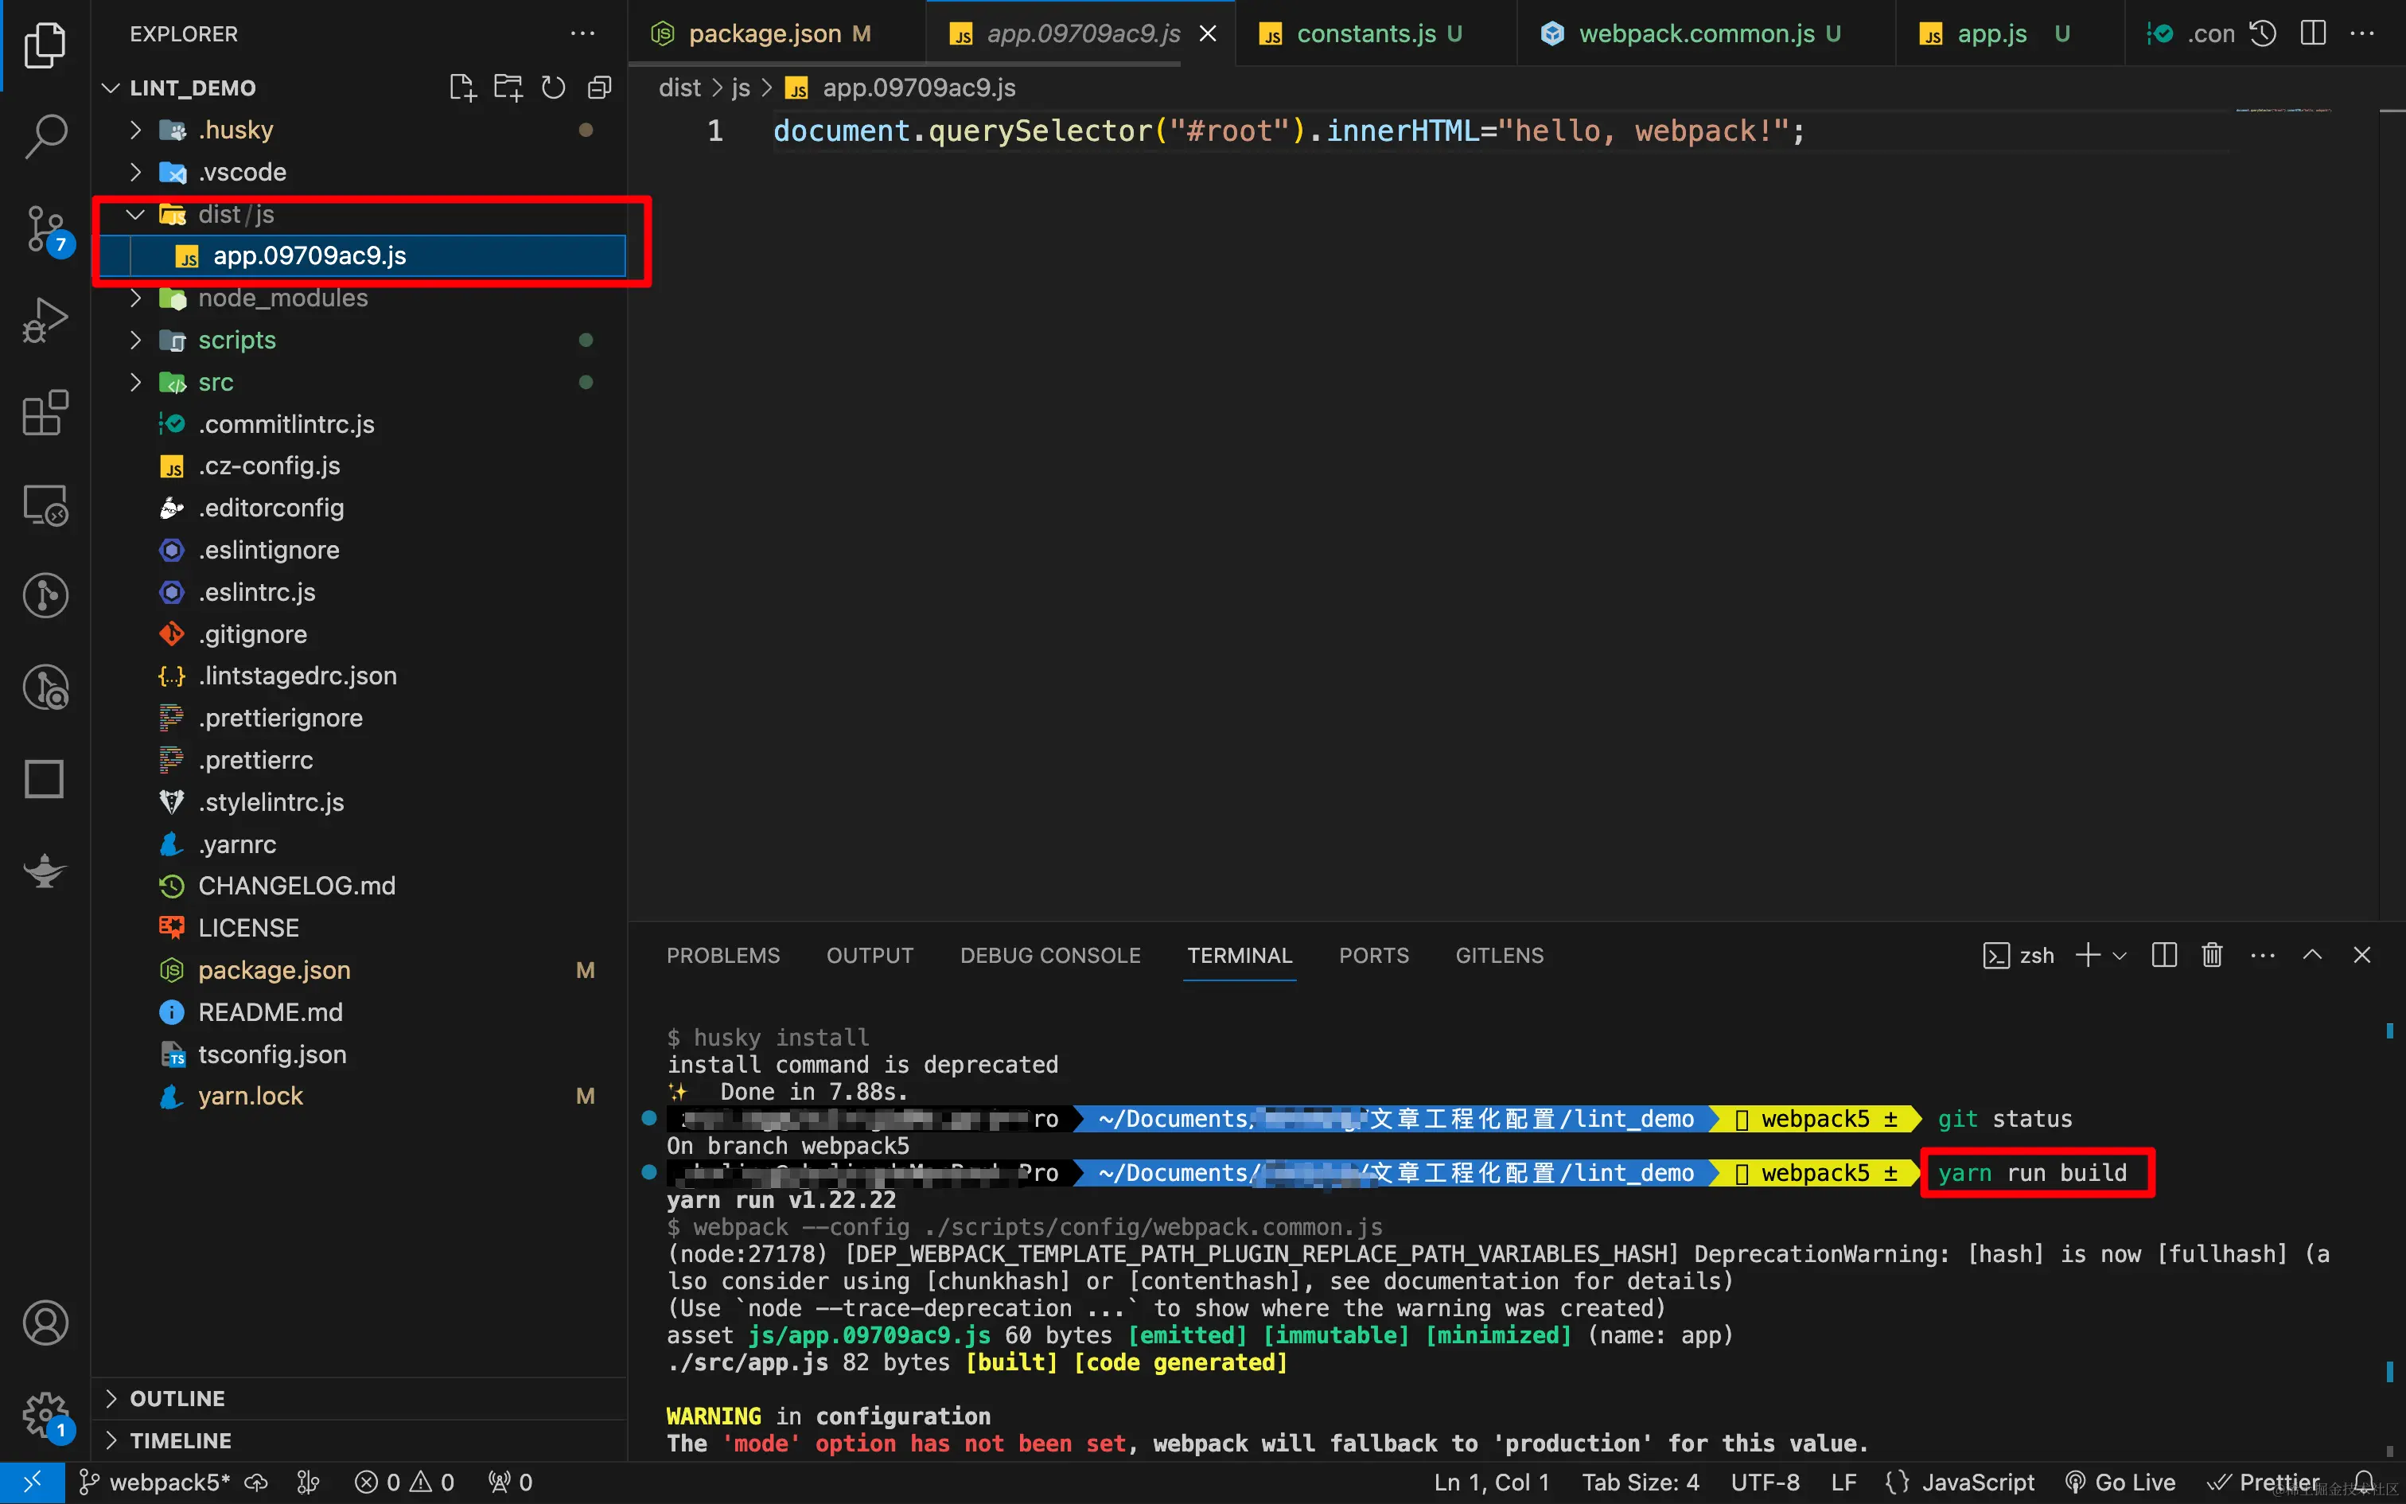Toggle Prettier formatter in status bar
Viewport: 2406px width, 1504px height.
tap(2264, 1482)
